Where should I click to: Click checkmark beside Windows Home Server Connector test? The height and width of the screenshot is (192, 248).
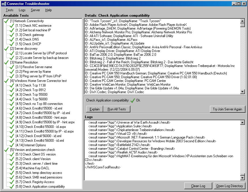coord(6,81)
